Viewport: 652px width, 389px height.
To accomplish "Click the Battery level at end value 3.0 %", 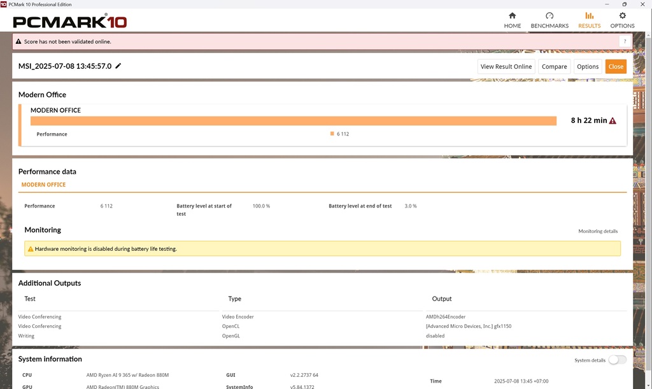I will coord(411,206).
